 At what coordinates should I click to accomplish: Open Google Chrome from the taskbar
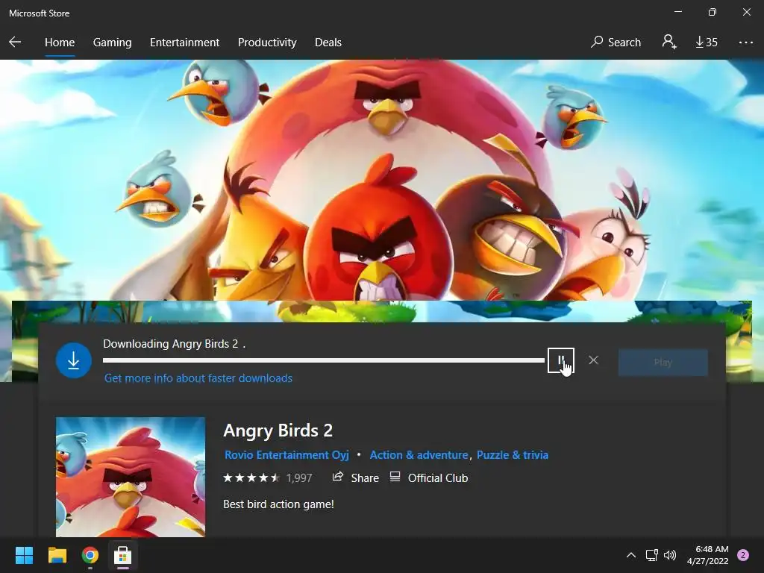[90, 555]
